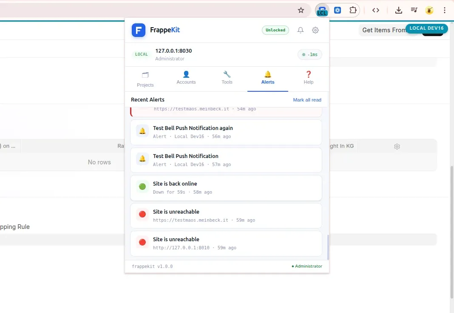454x313 pixels.
Task: Click the browser profile avatar
Action: click(429, 11)
